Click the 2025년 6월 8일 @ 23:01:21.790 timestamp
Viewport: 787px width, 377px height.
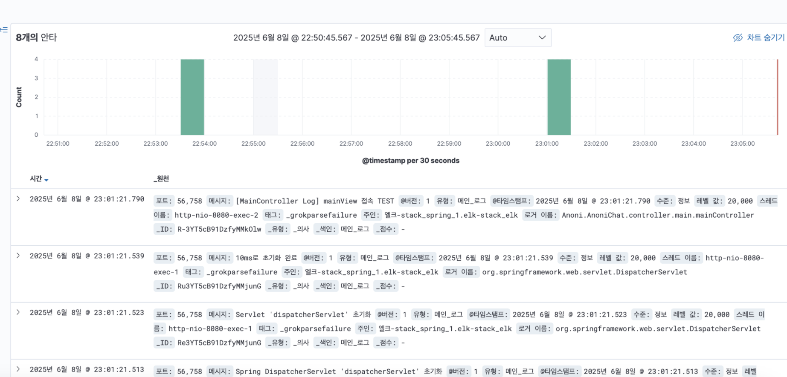tap(87, 199)
